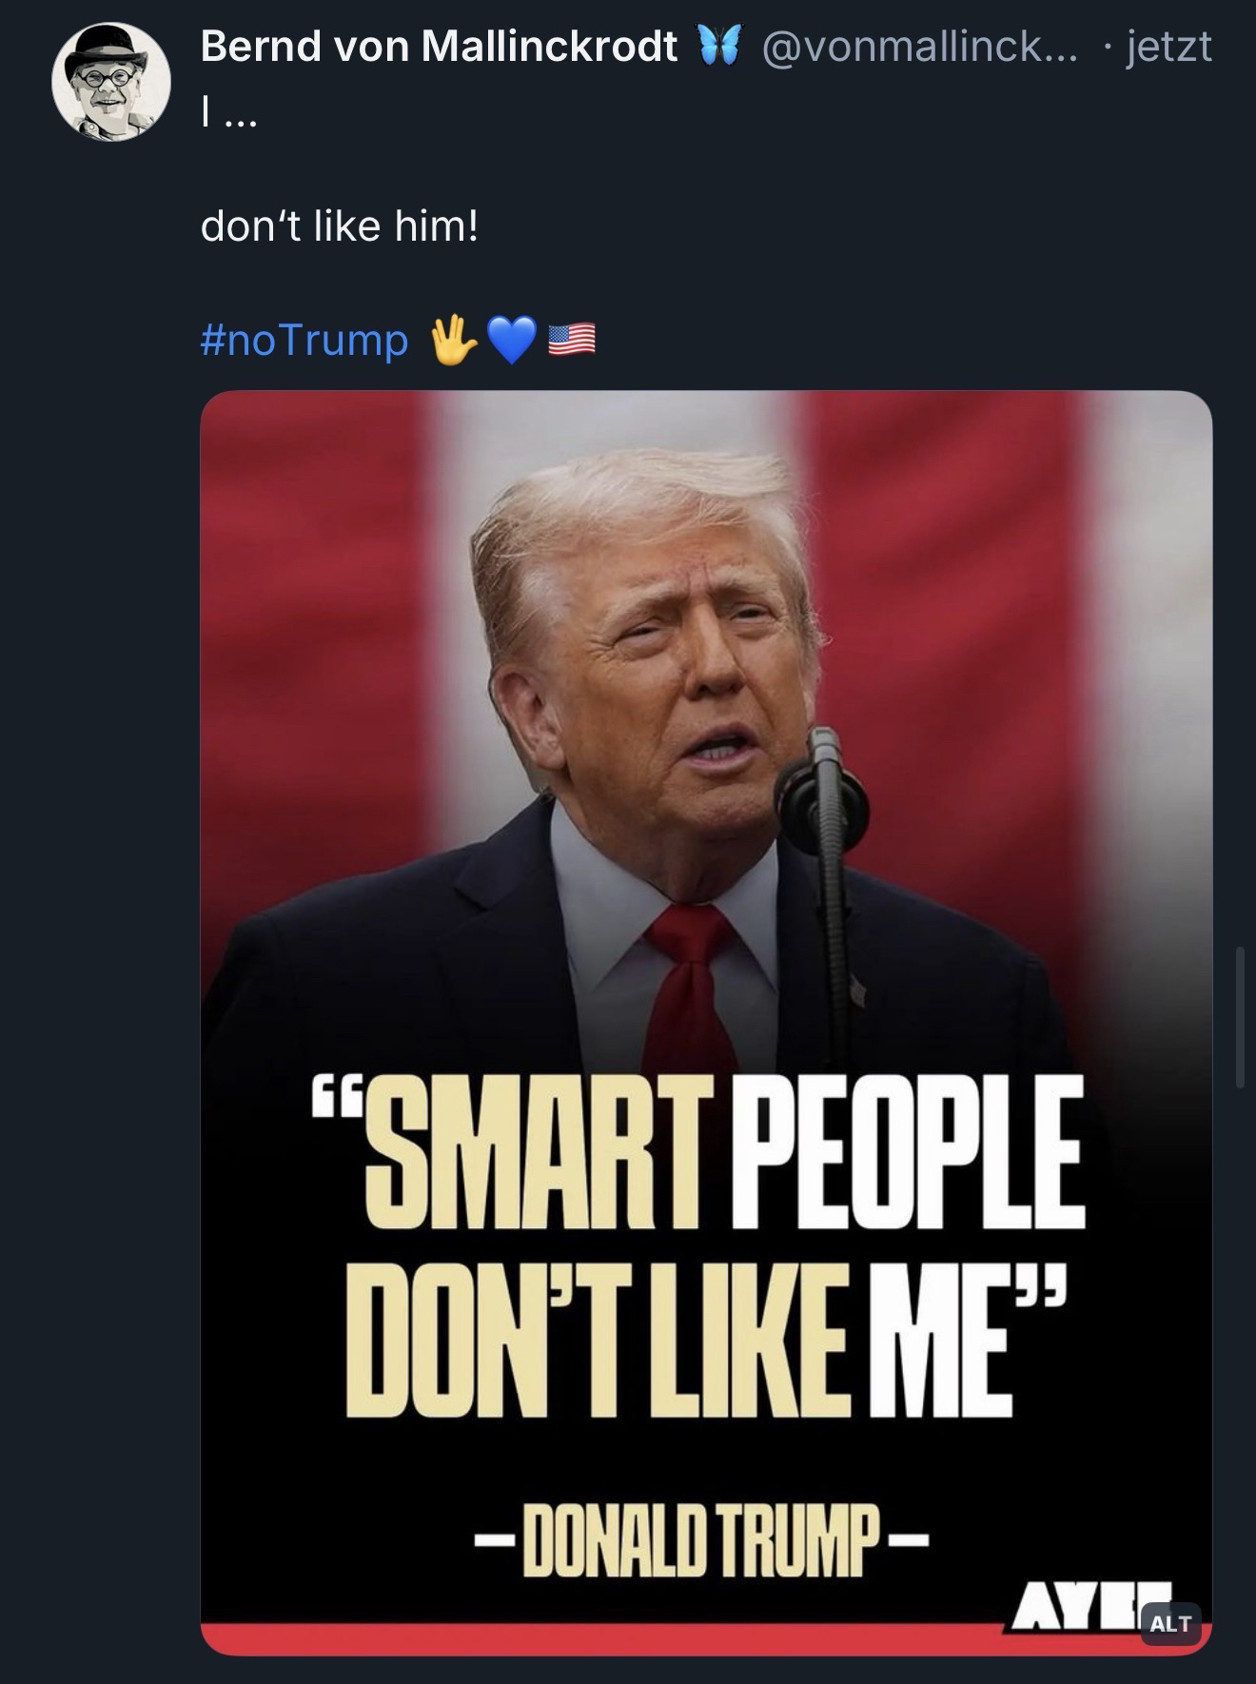Click the Vulcan salute hand emoji
Screen dimensions: 1256x1684
[453, 340]
